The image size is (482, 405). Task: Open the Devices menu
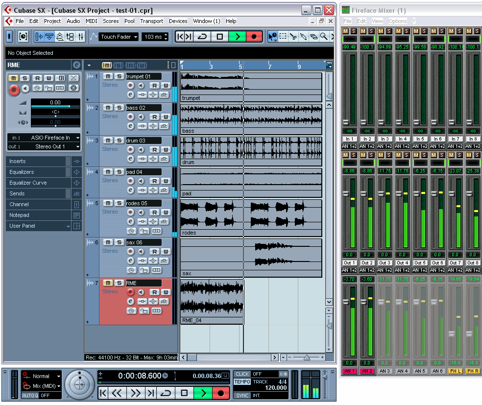pyautogui.click(x=178, y=21)
